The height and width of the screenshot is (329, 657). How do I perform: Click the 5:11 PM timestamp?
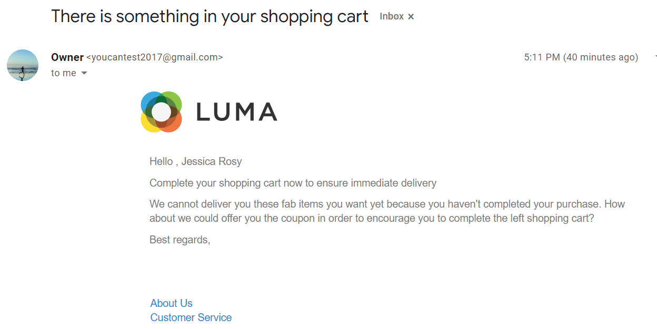tap(542, 57)
